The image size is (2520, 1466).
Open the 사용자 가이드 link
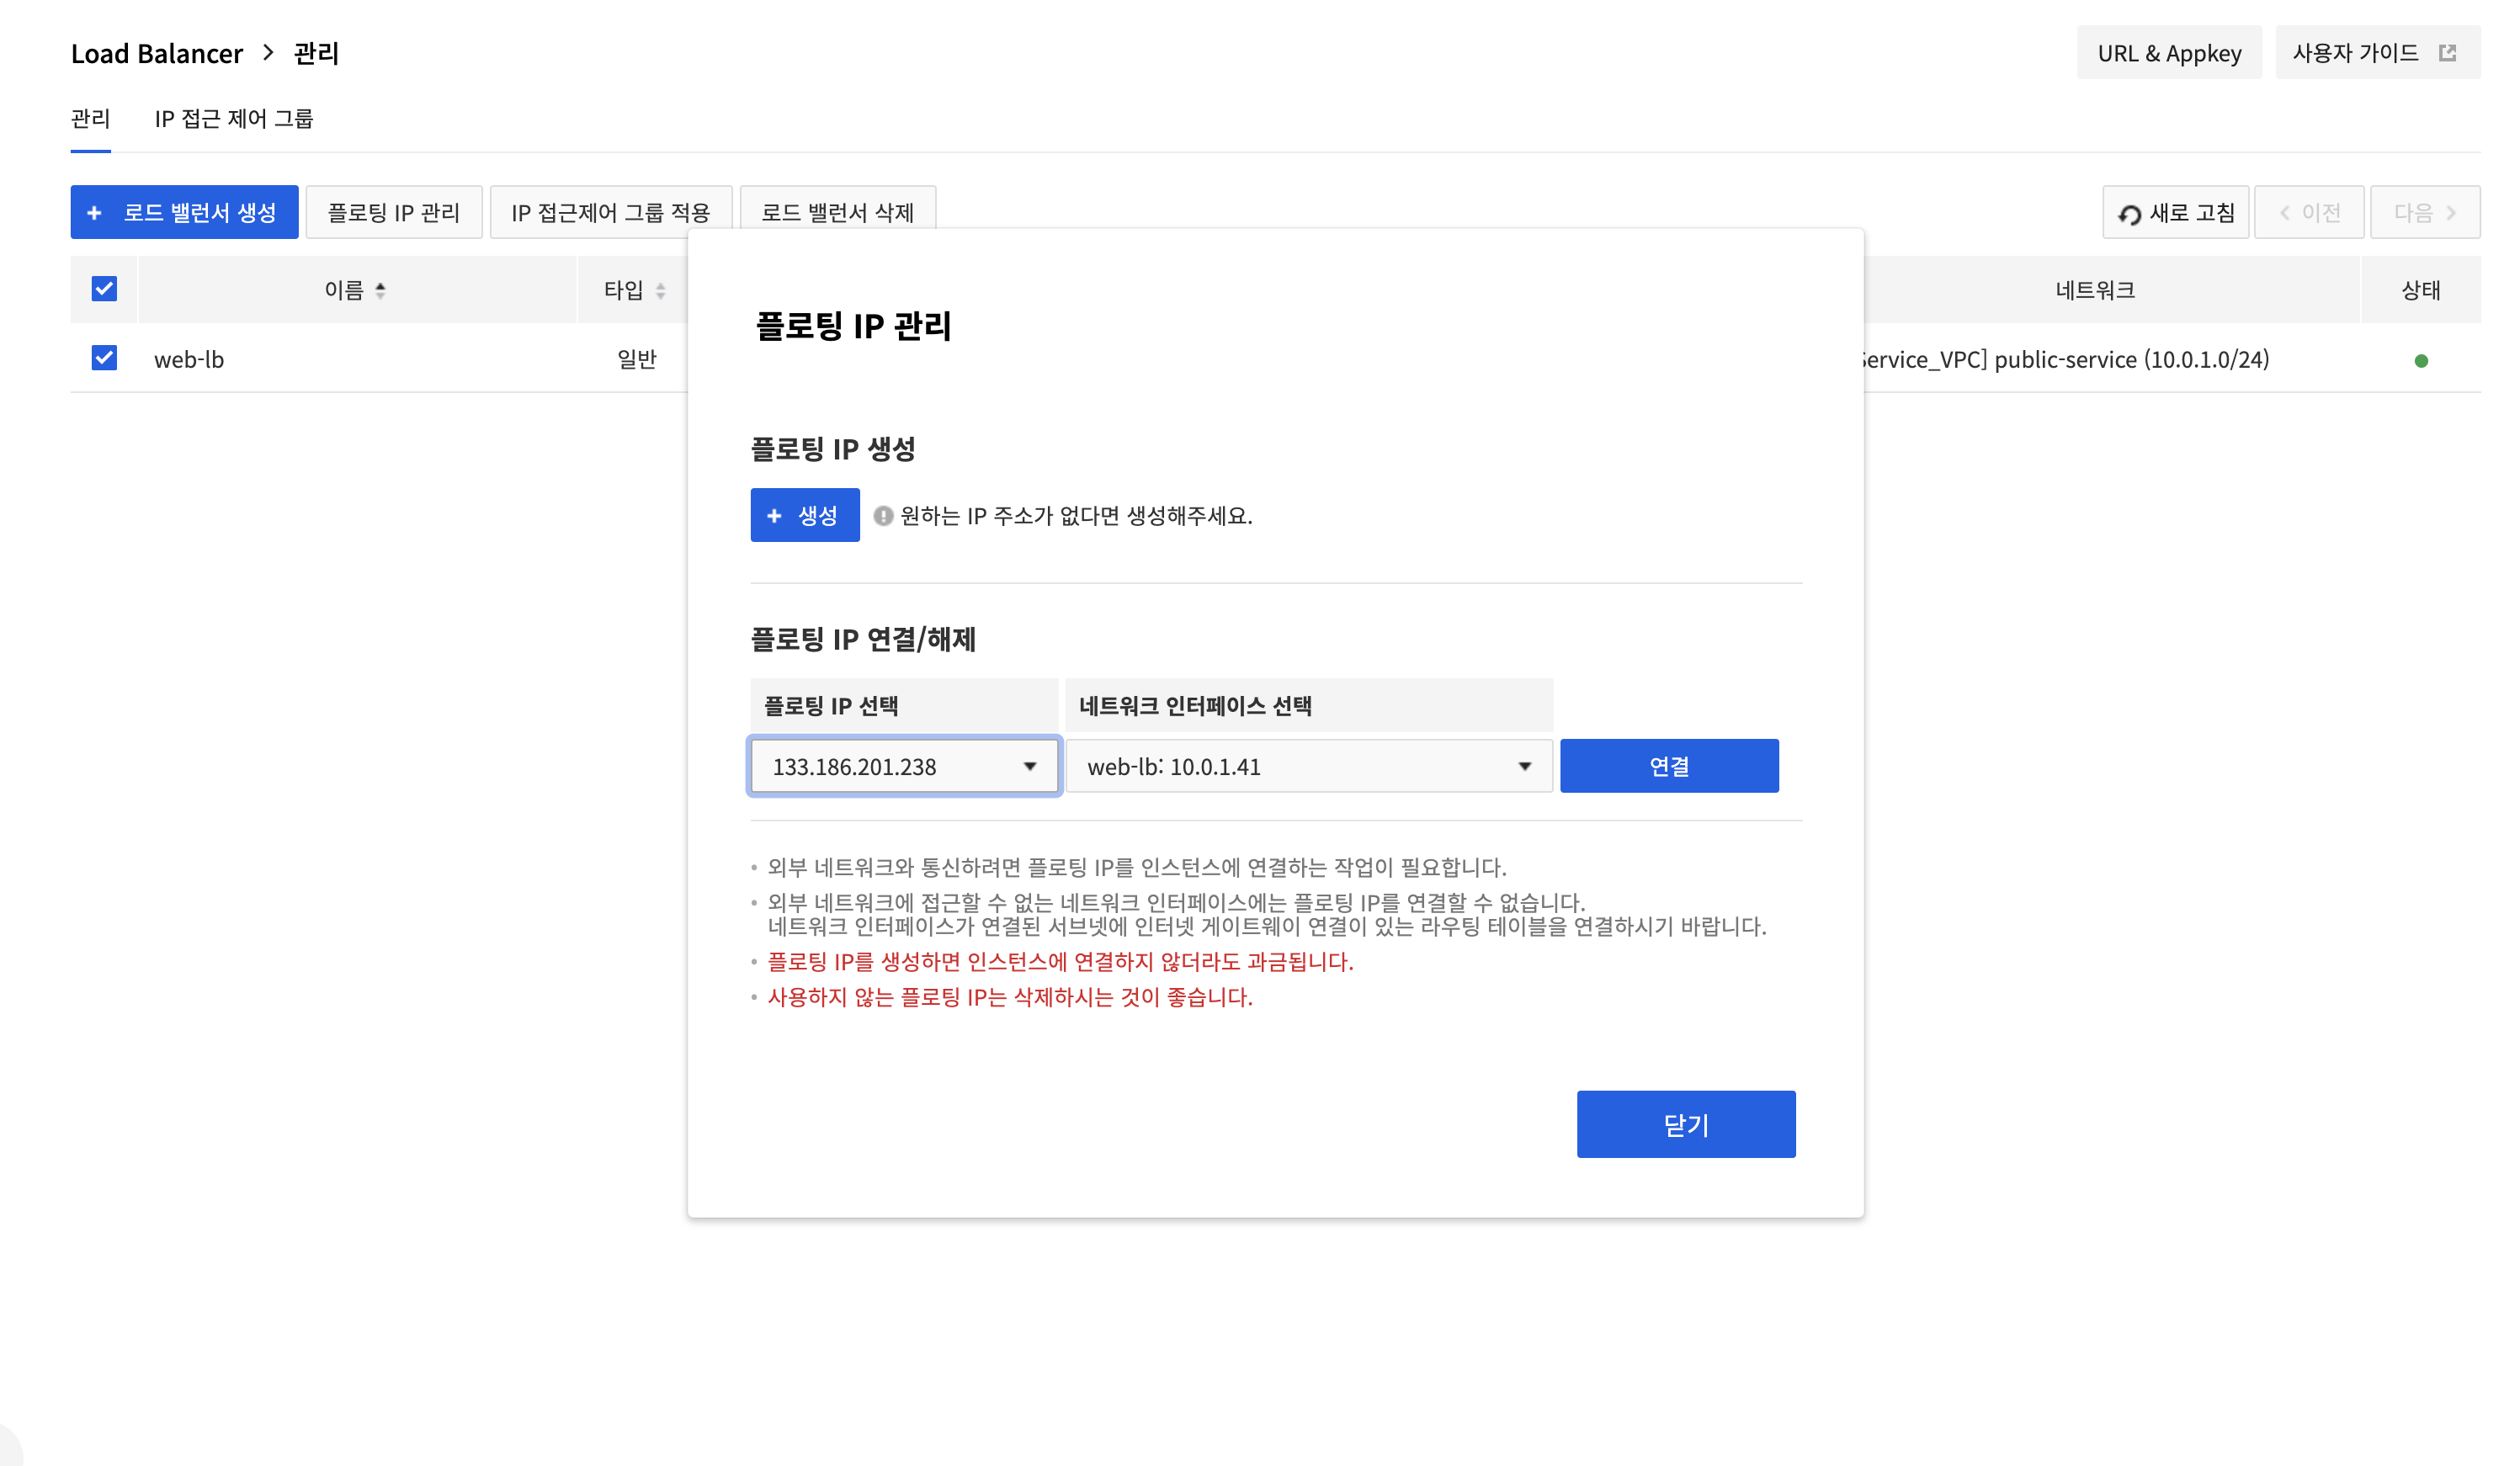[x=2377, y=52]
